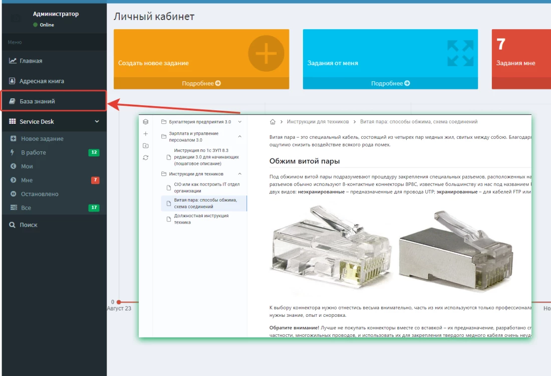Viewport: 551px width, 376px height.
Task: Click the refresh icon in knowledge base
Action: tap(146, 158)
